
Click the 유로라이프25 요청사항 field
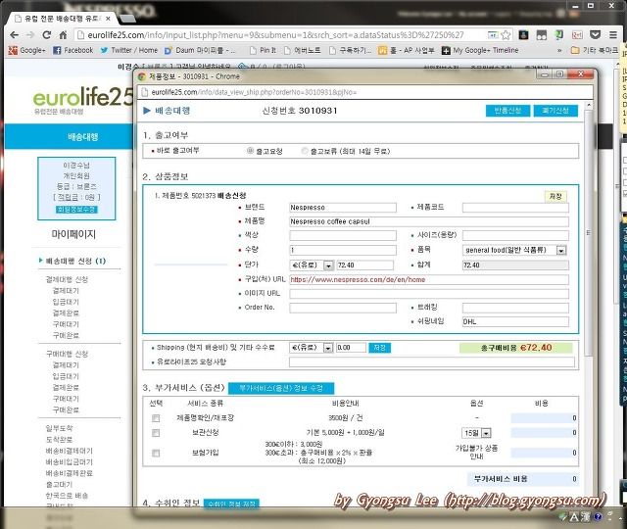432,362
